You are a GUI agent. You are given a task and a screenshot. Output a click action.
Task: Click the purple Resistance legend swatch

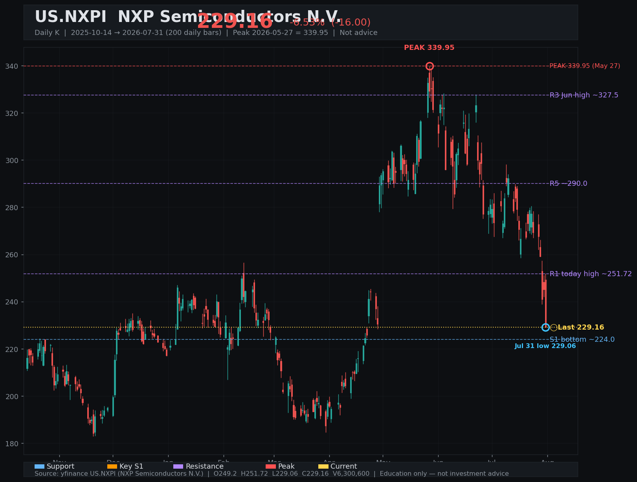point(178,466)
